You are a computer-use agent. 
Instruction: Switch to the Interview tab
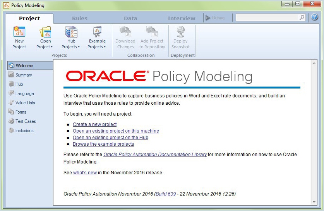click(x=181, y=18)
